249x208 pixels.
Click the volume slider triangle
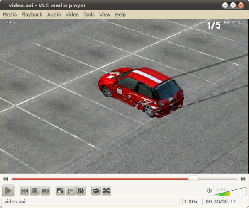230,191
